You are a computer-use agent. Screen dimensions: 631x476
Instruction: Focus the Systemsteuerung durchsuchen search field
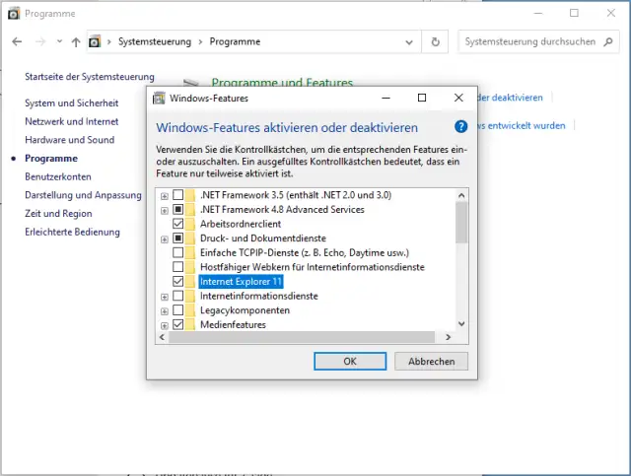tap(530, 41)
